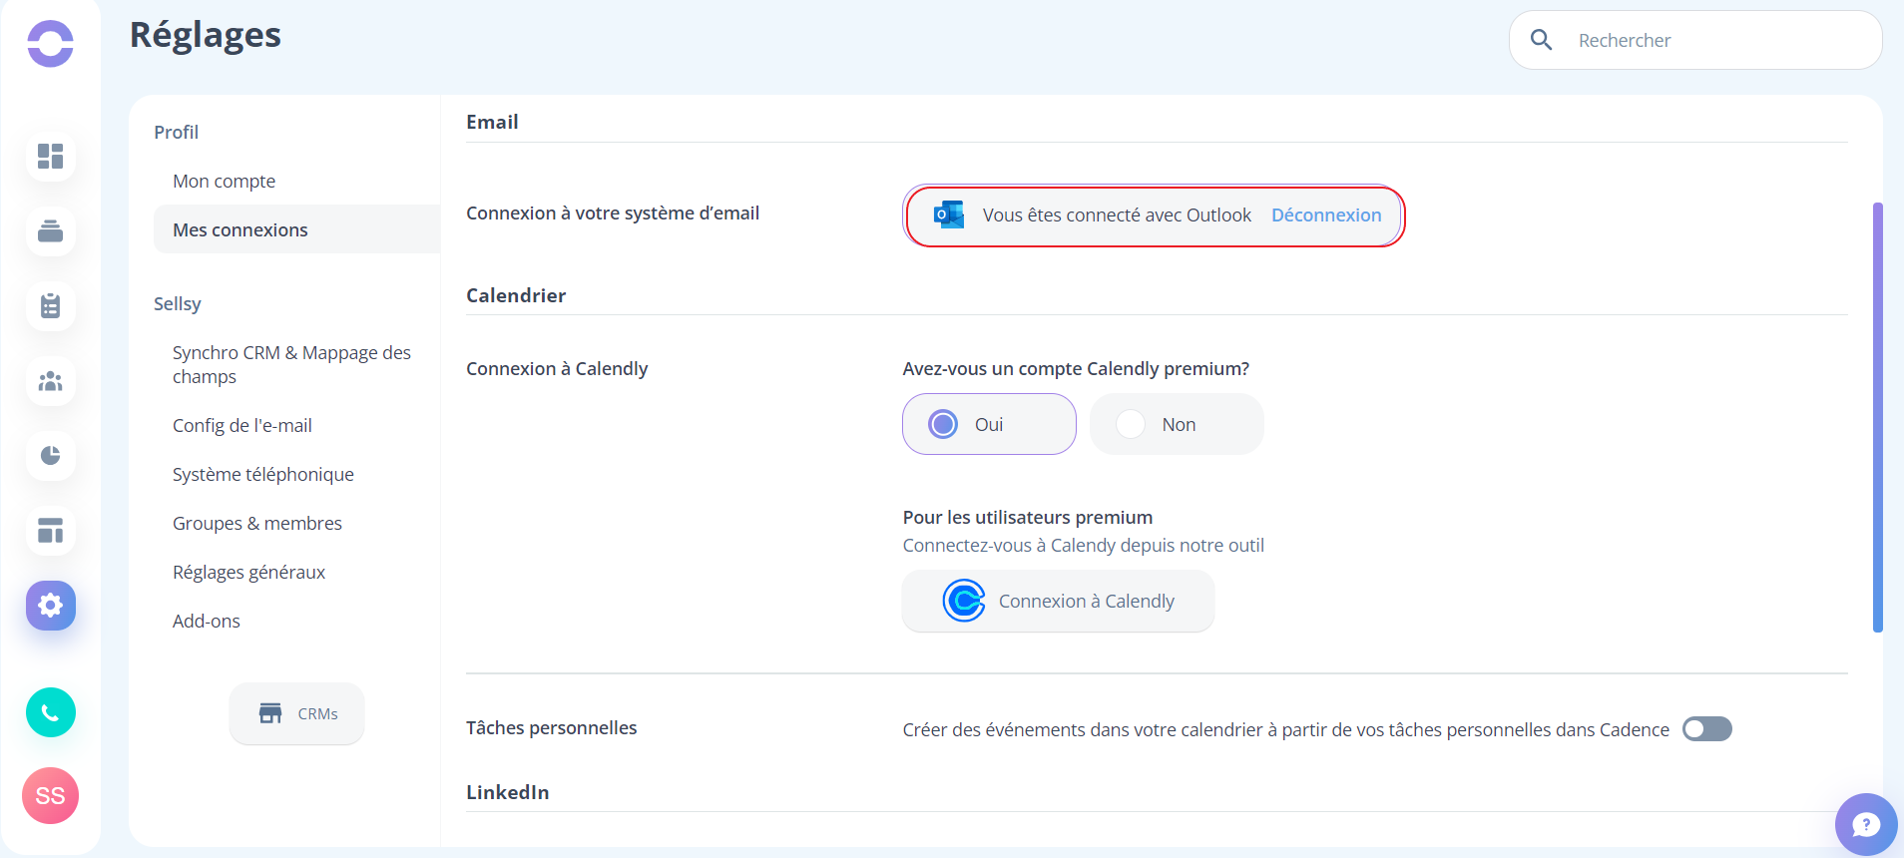Open Synchro CRM & Mappage des champs
The height and width of the screenshot is (858, 1904).
point(291,364)
